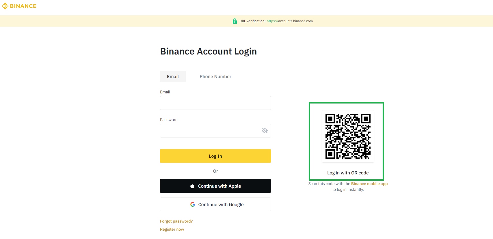The height and width of the screenshot is (239, 493).
Task: Click the login QR code image
Action: [348, 136]
